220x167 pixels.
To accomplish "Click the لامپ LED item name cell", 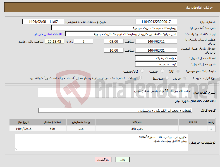I will pyautogui.click(x=137, y=129).
